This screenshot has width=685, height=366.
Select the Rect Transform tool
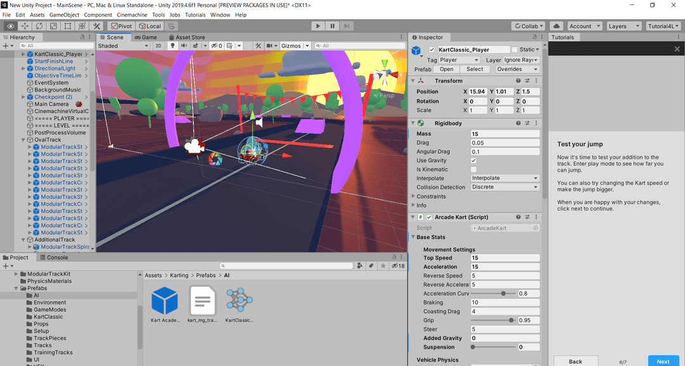(68, 26)
